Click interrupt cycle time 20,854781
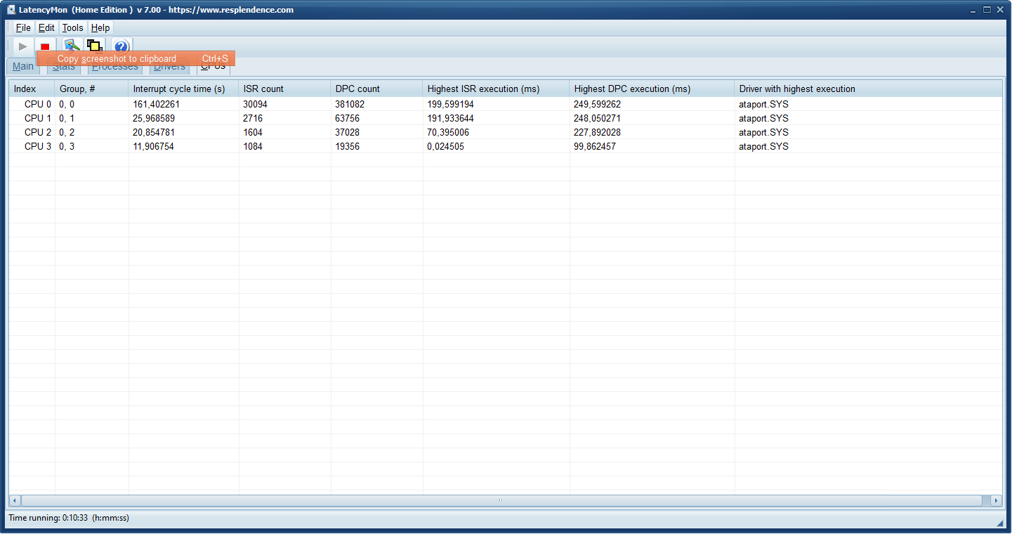The width and height of the screenshot is (1012, 534). (x=154, y=132)
